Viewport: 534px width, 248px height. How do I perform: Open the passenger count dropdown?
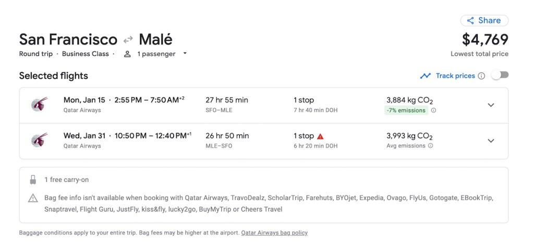pos(185,54)
